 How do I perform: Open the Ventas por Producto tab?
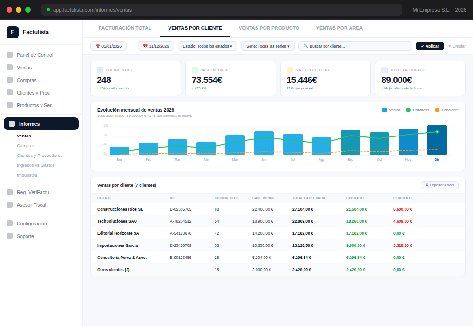pos(269,28)
